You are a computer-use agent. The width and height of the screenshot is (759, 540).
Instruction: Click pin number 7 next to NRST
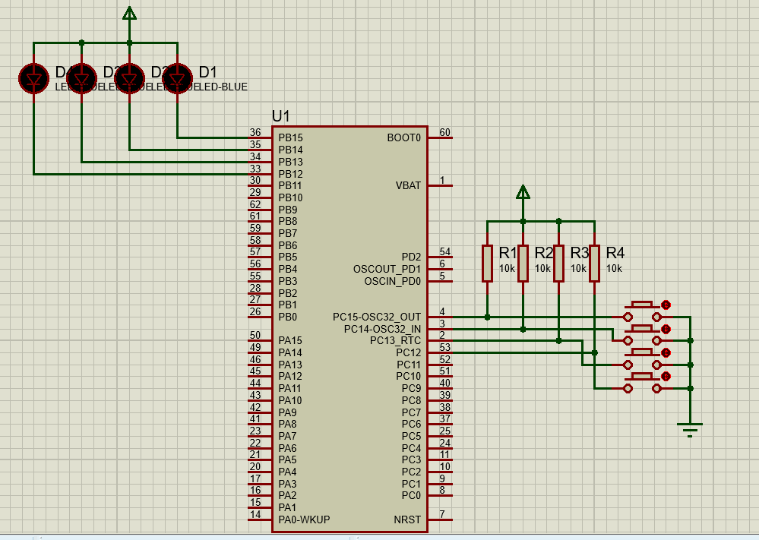442,514
